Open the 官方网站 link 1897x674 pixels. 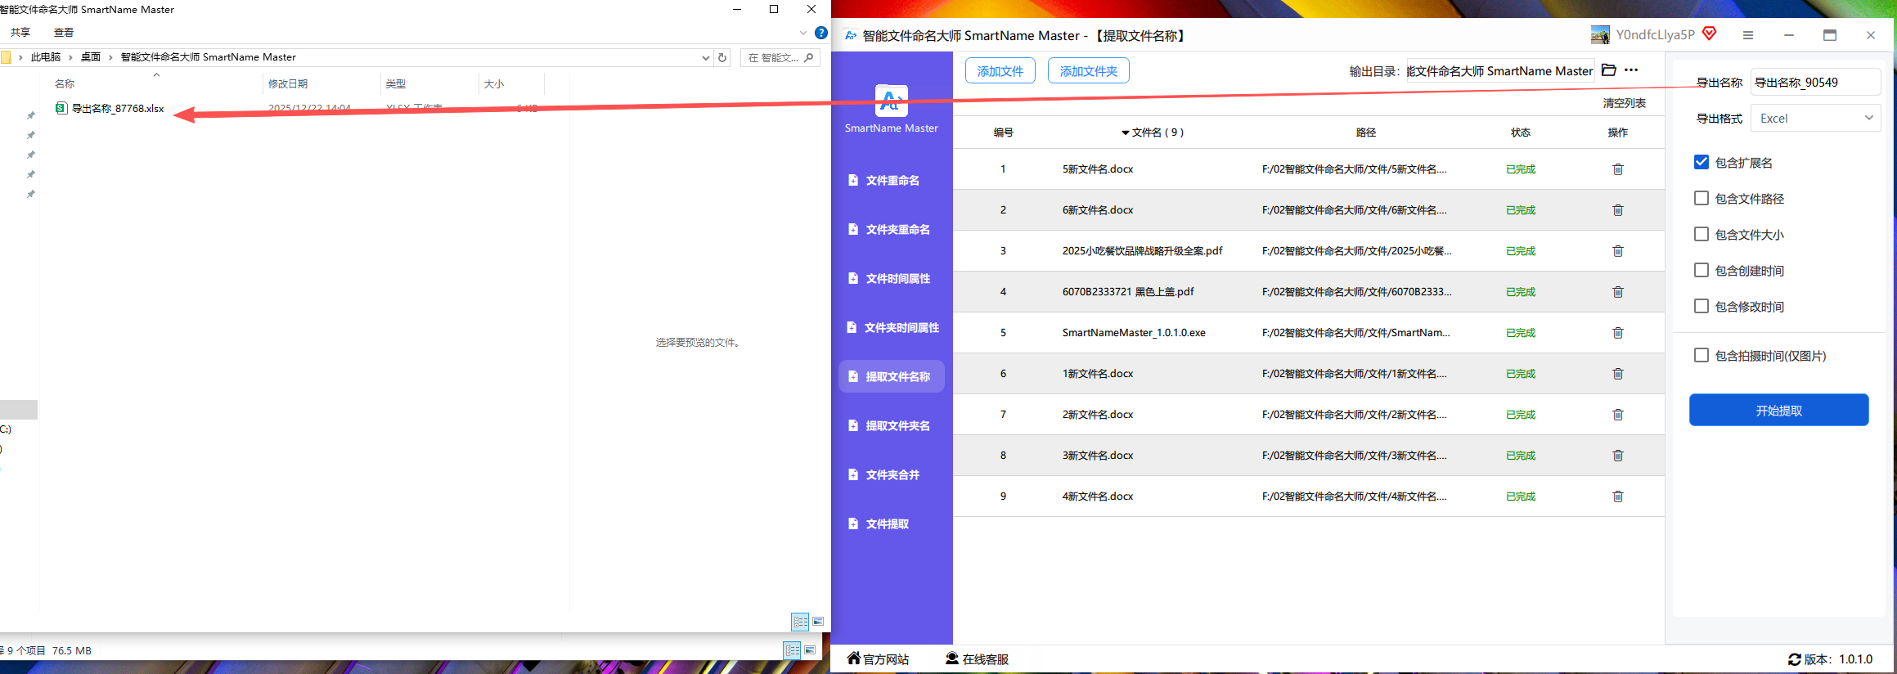[878, 659]
